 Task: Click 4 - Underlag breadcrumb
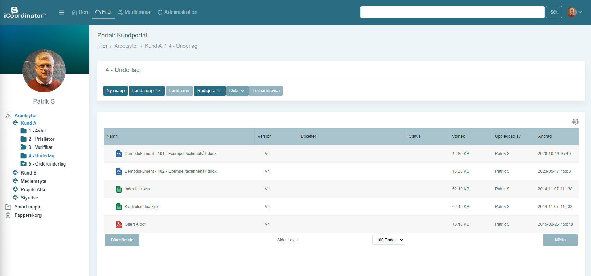(x=183, y=46)
